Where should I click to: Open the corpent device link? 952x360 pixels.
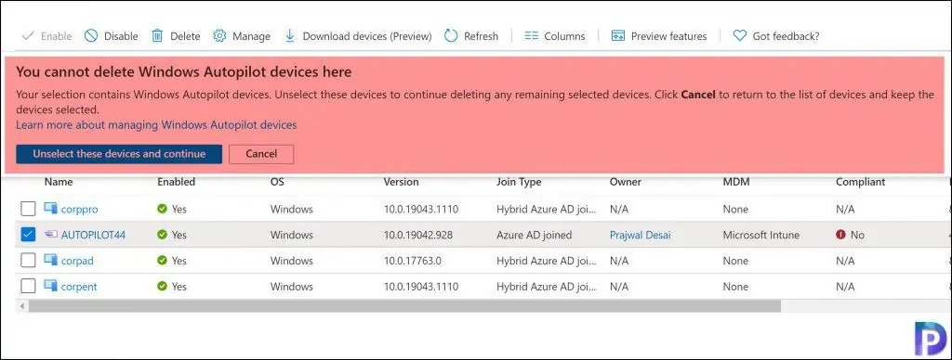coord(79,286)
